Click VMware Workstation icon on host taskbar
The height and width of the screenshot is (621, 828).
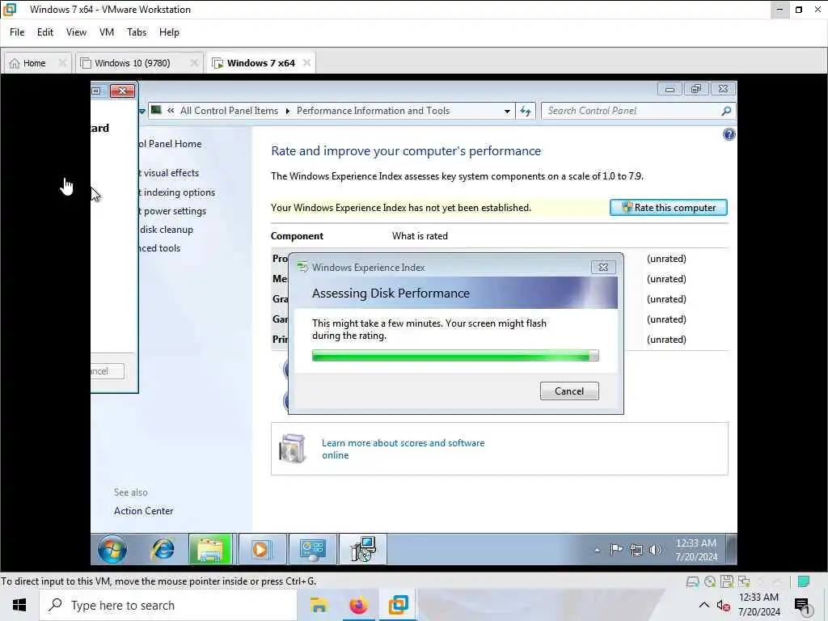[x=398, y=605]
